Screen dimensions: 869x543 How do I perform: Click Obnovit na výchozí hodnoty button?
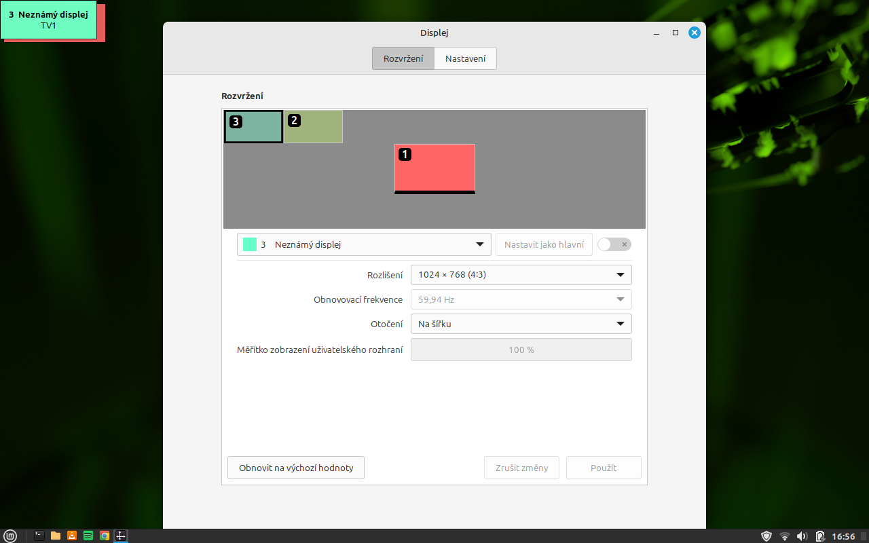tap(296, 468)
